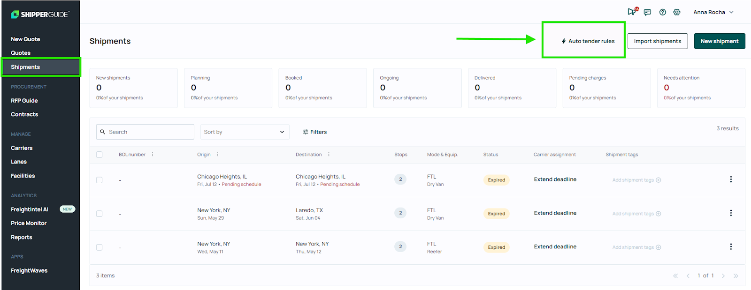Click the BOL number column options icon
Image resolution: width=751 pixels, height=290 pixels.
tap(153, 155)
